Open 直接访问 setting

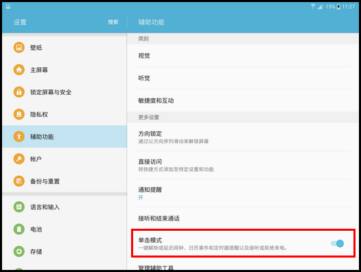243,165
